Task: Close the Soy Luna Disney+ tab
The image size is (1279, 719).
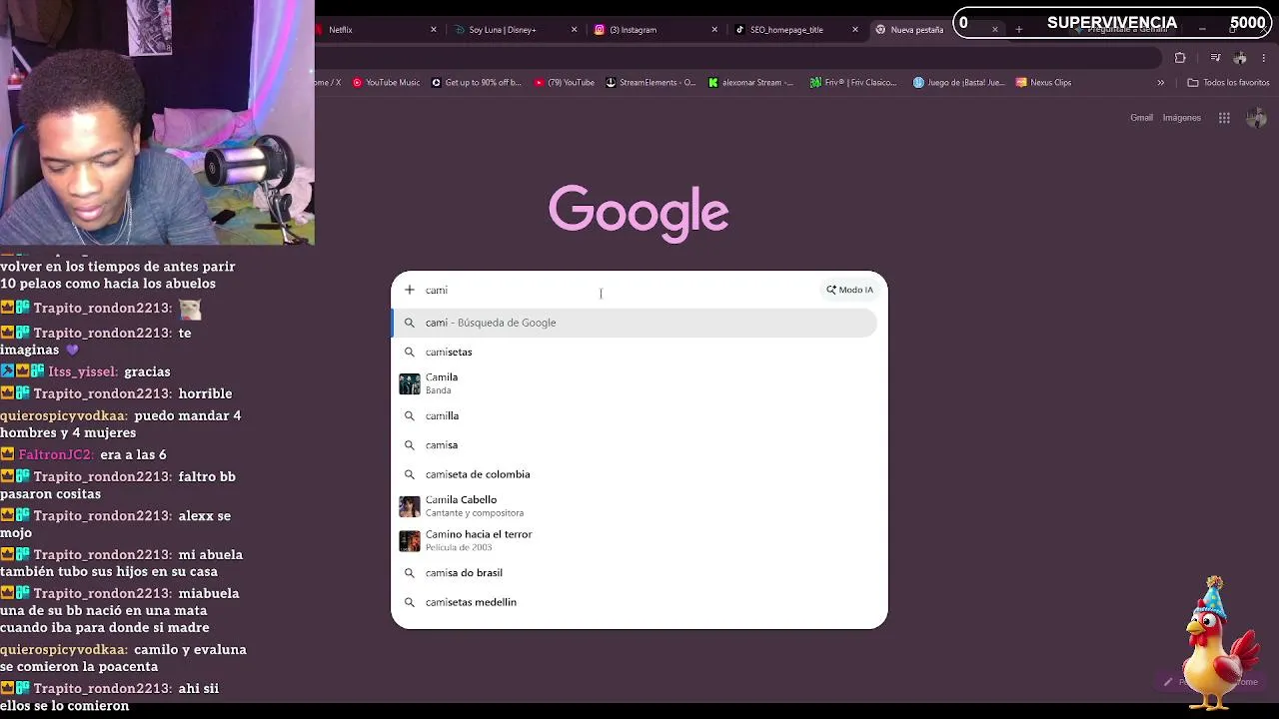Action: [575, 30]
